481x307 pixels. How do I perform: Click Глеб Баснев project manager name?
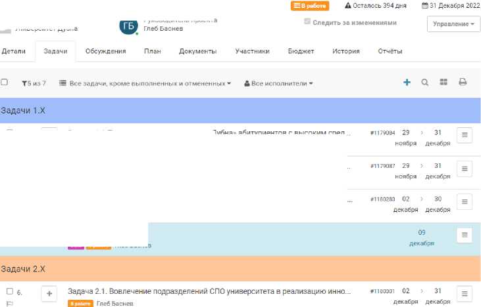click(x=163, y=28)
